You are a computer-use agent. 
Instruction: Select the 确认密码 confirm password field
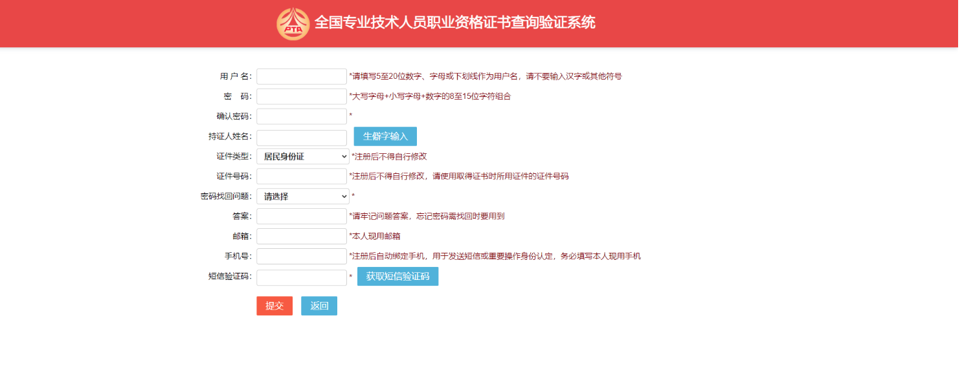coord(302,116)
